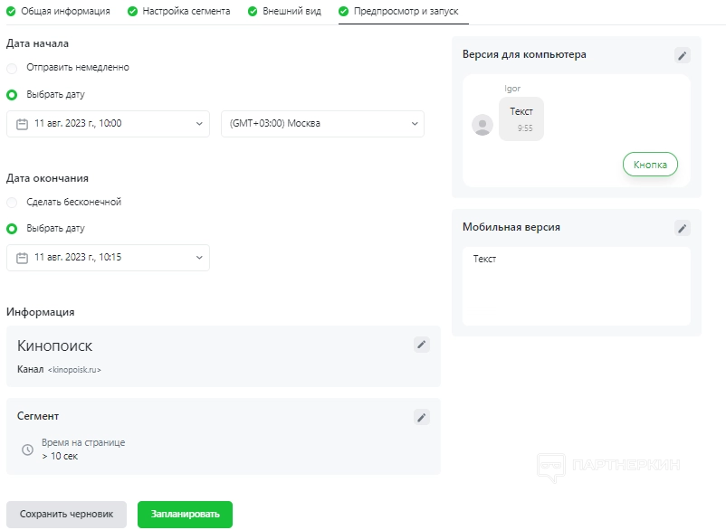This screenshot has height=530, width=726.
Task: Select 'Отправить немедленно' radio option
Action: point(12,68)
